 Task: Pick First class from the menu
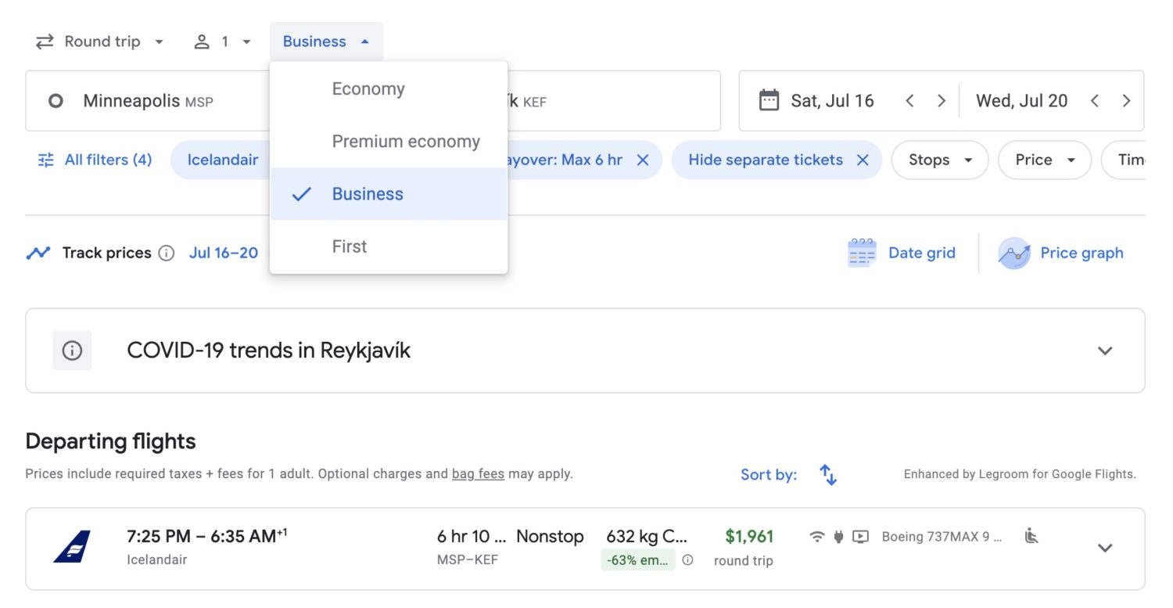coord(389,246)
